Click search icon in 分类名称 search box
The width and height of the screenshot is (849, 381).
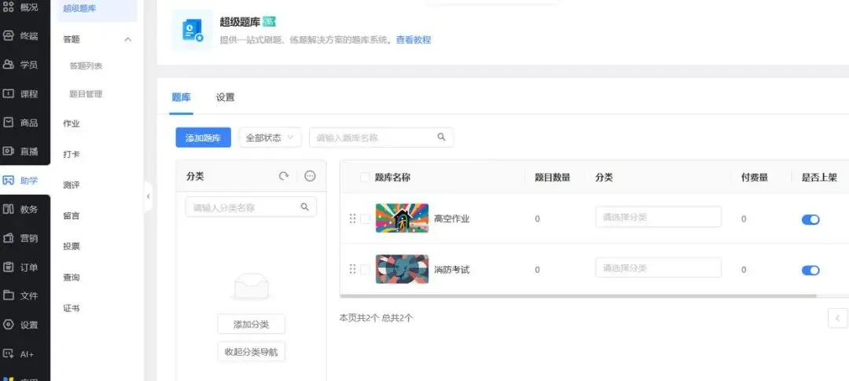304,207
